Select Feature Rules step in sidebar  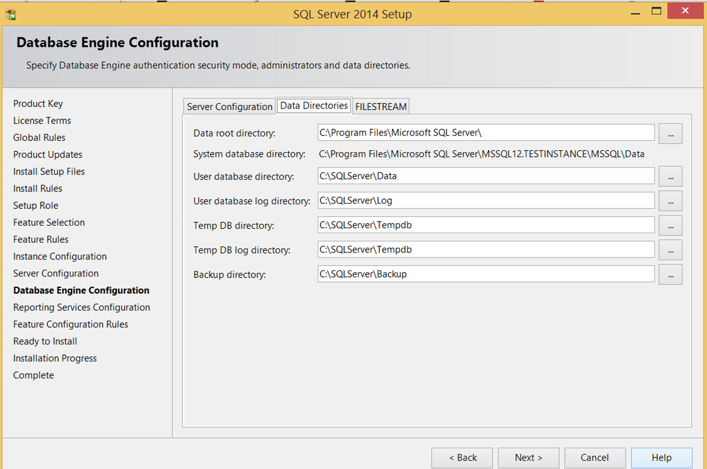coord(41,239)
